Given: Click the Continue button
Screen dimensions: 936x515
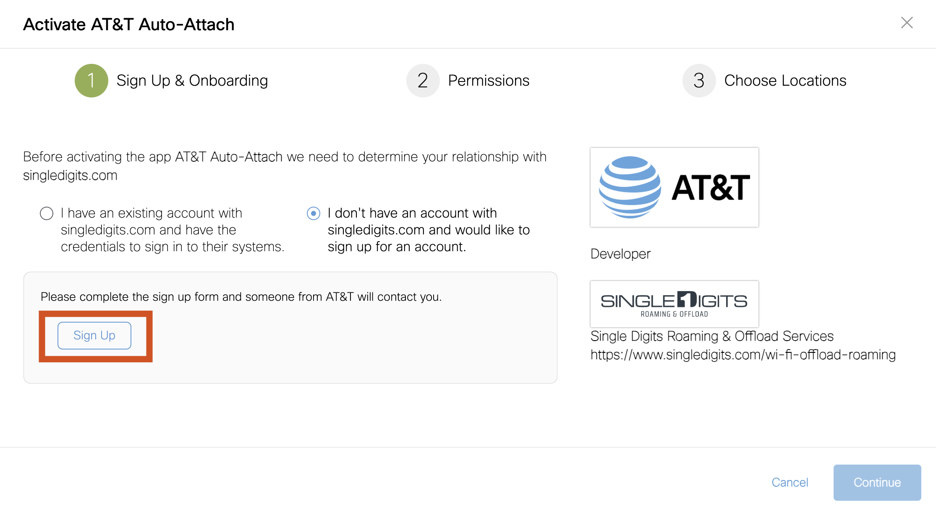Looking at the screenshot, I should click(x=877, y=482).
